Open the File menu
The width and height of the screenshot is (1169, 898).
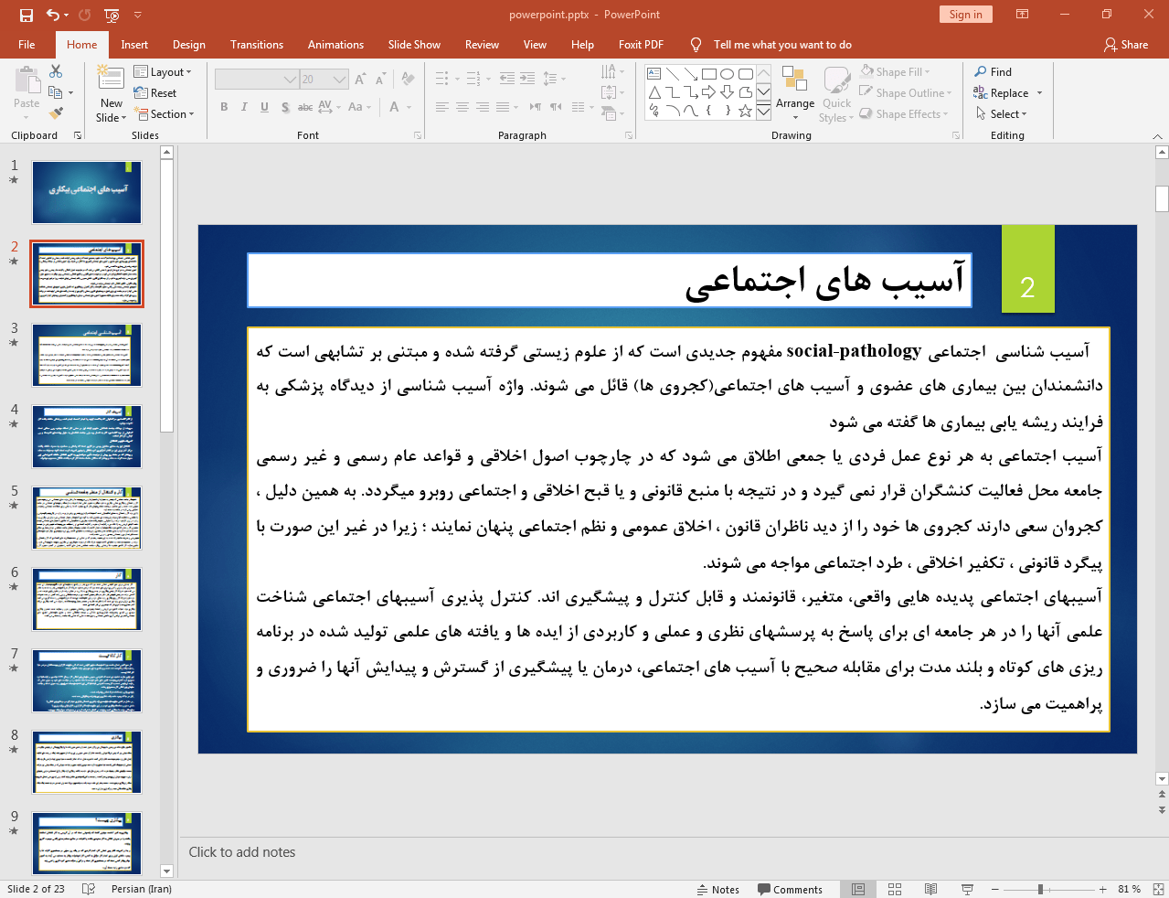click(27, 45)
